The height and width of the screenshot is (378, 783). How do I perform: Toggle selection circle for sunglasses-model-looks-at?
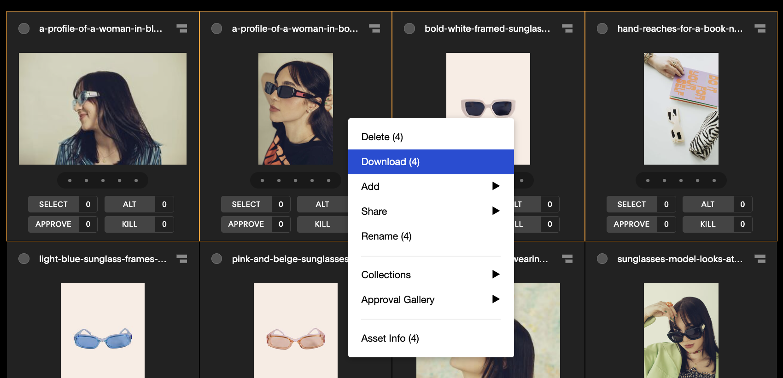[602, 259]
